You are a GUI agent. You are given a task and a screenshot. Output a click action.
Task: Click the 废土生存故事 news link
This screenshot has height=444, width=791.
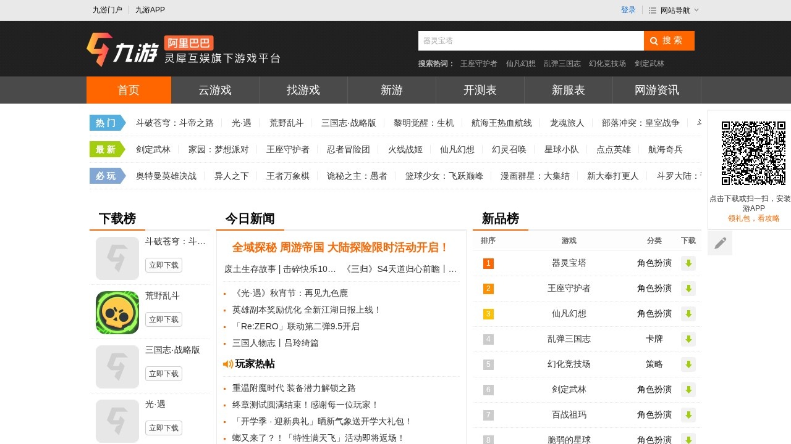pos(281,269)
